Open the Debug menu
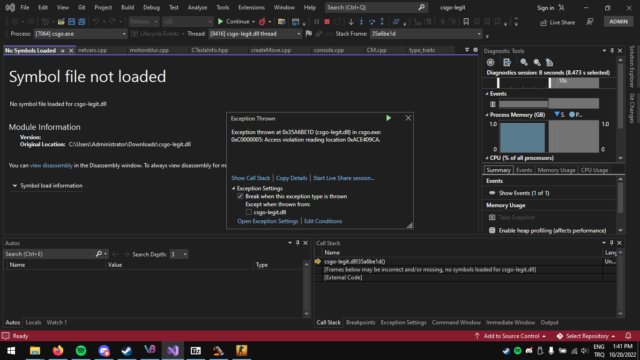Viewport: 640px width, 360px height. pos(151,7)
